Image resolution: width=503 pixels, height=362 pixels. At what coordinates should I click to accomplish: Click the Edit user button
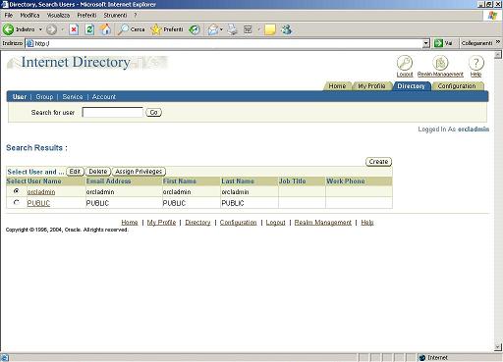point(75,172)
